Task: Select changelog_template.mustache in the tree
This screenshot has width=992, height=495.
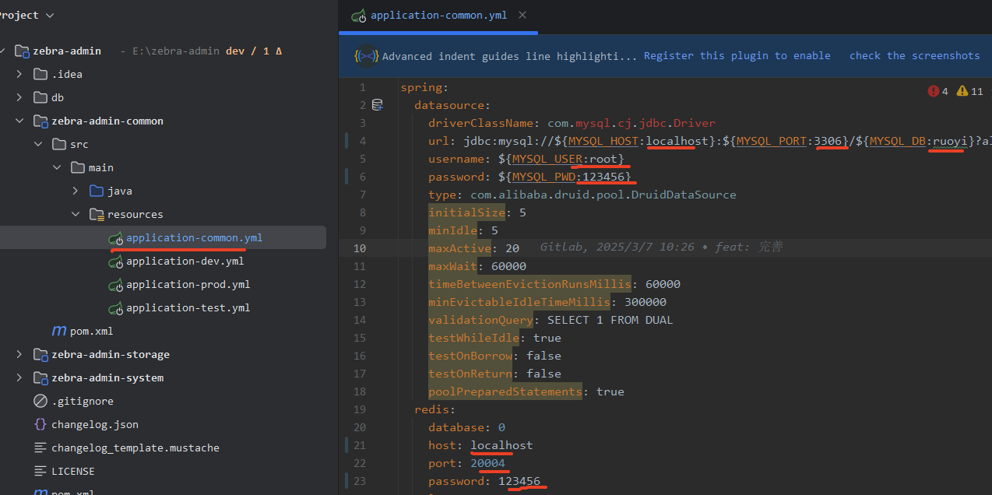Action: pos(135,448)
